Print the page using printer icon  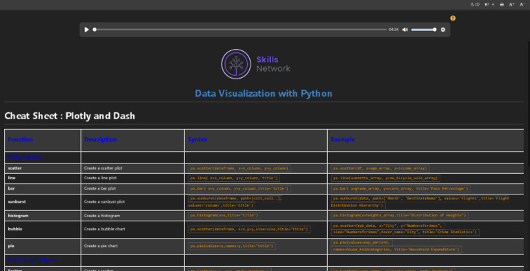tap(502, 4)
